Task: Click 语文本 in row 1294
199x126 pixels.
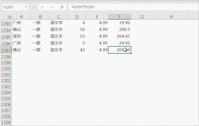Action: (56, 30)
